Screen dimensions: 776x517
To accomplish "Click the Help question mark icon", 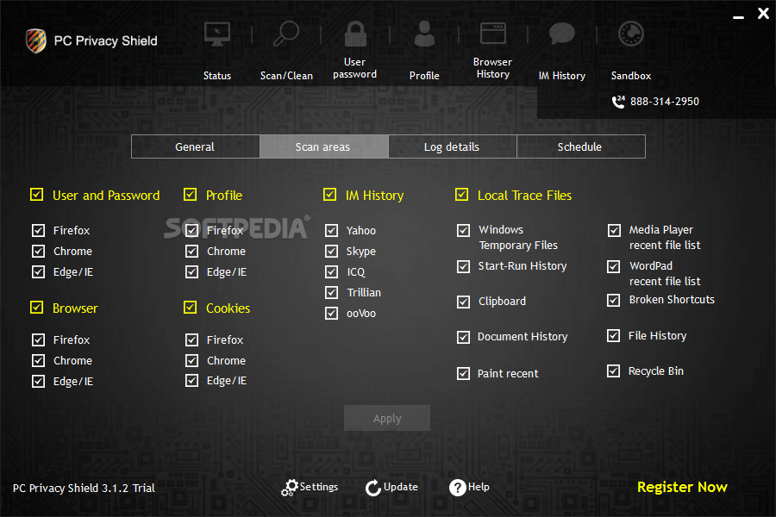I will (x=457, y=488).
